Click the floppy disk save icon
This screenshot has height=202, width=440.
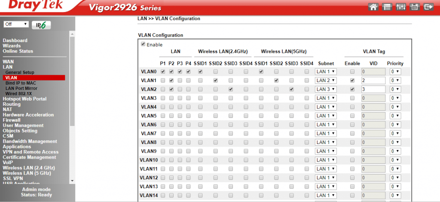coord(415,7)
